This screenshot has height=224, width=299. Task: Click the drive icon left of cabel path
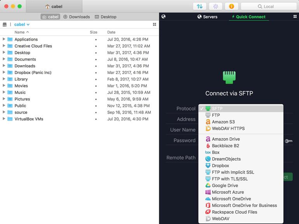tap(5, 24)
